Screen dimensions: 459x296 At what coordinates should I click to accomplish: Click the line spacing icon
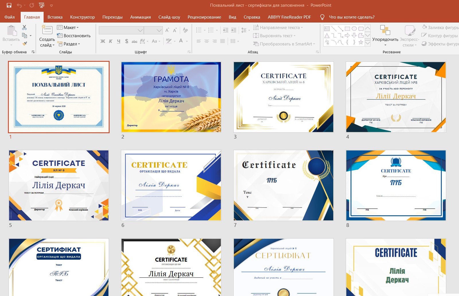(x=244, y=30)
